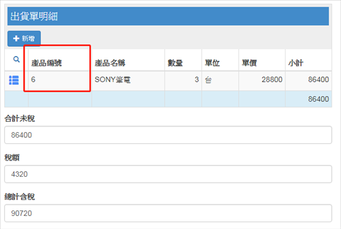Click the unit cell 台
The image size is (341, 229).
tap(220, 81)
